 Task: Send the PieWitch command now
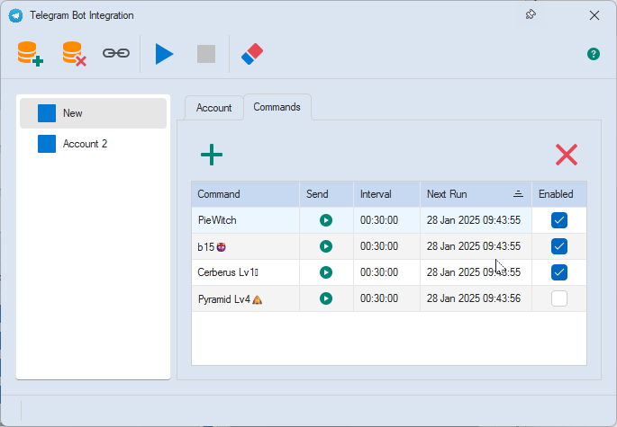(326, 220)
